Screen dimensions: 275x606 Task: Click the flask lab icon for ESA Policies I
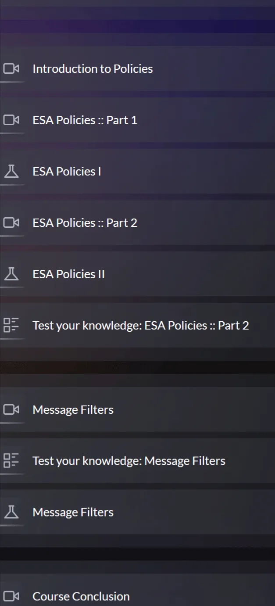(x=11, y=172)
